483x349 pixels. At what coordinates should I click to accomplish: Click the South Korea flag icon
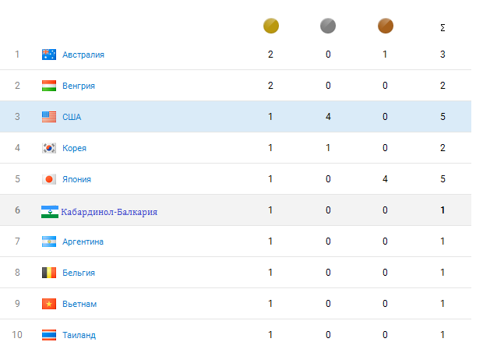(49, 148)
